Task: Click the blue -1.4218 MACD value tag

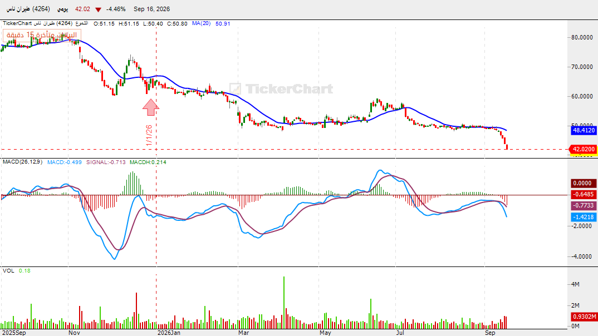Action: coord(584,217)
